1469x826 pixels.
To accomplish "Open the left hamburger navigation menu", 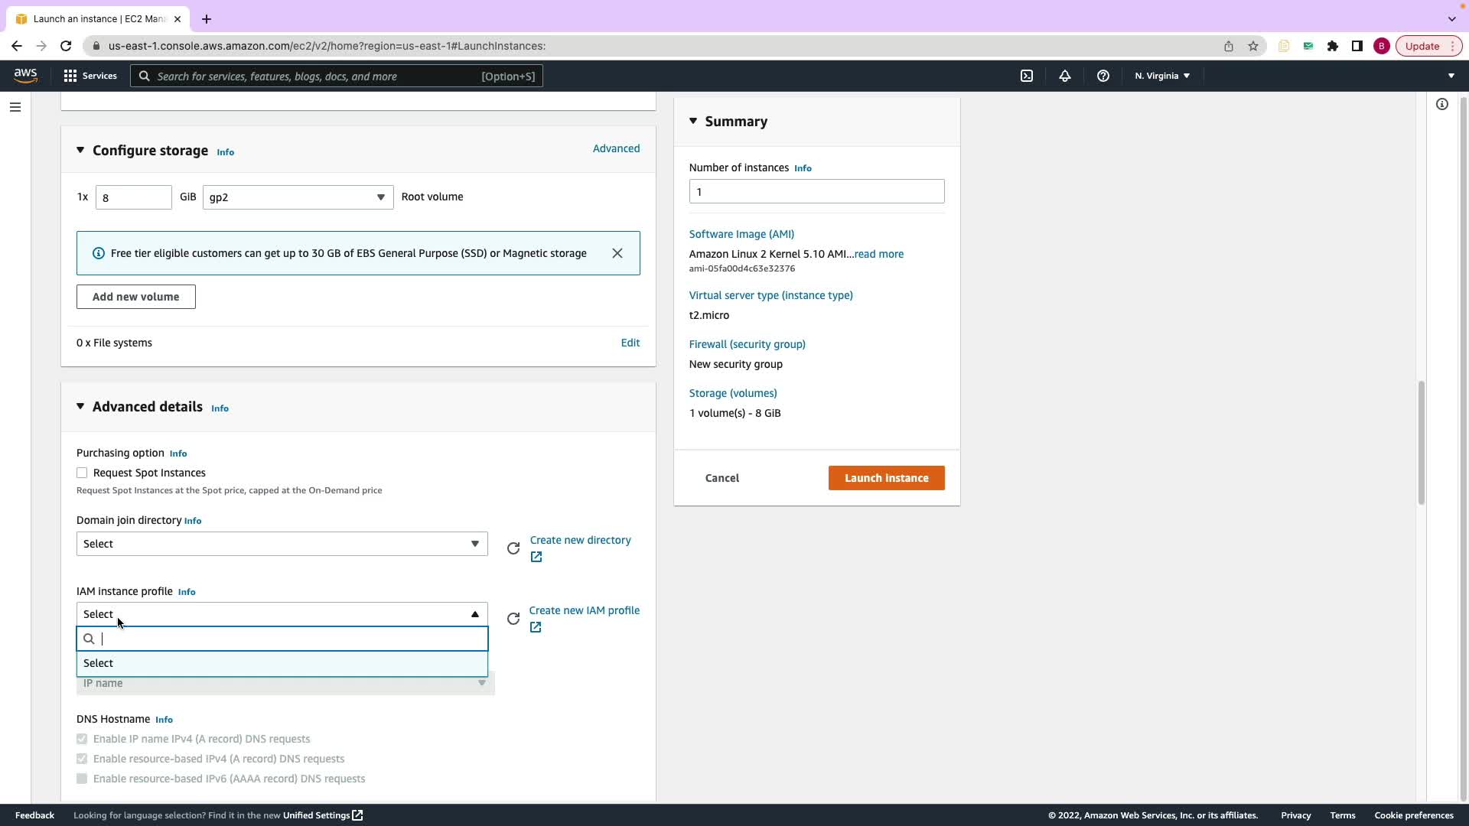I will point(15,107).
